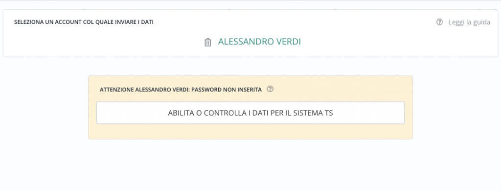
Task: Click the SELEZIONA UN ACCOUNT heading text
Action: [x=84, y=22]
